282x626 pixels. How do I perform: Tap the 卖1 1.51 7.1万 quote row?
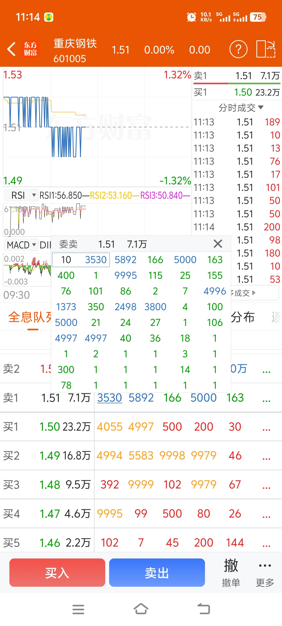click(237, 76)
